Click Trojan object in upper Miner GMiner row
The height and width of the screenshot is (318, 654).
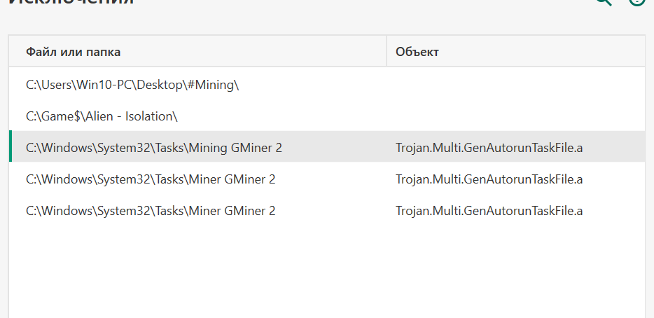489,179
